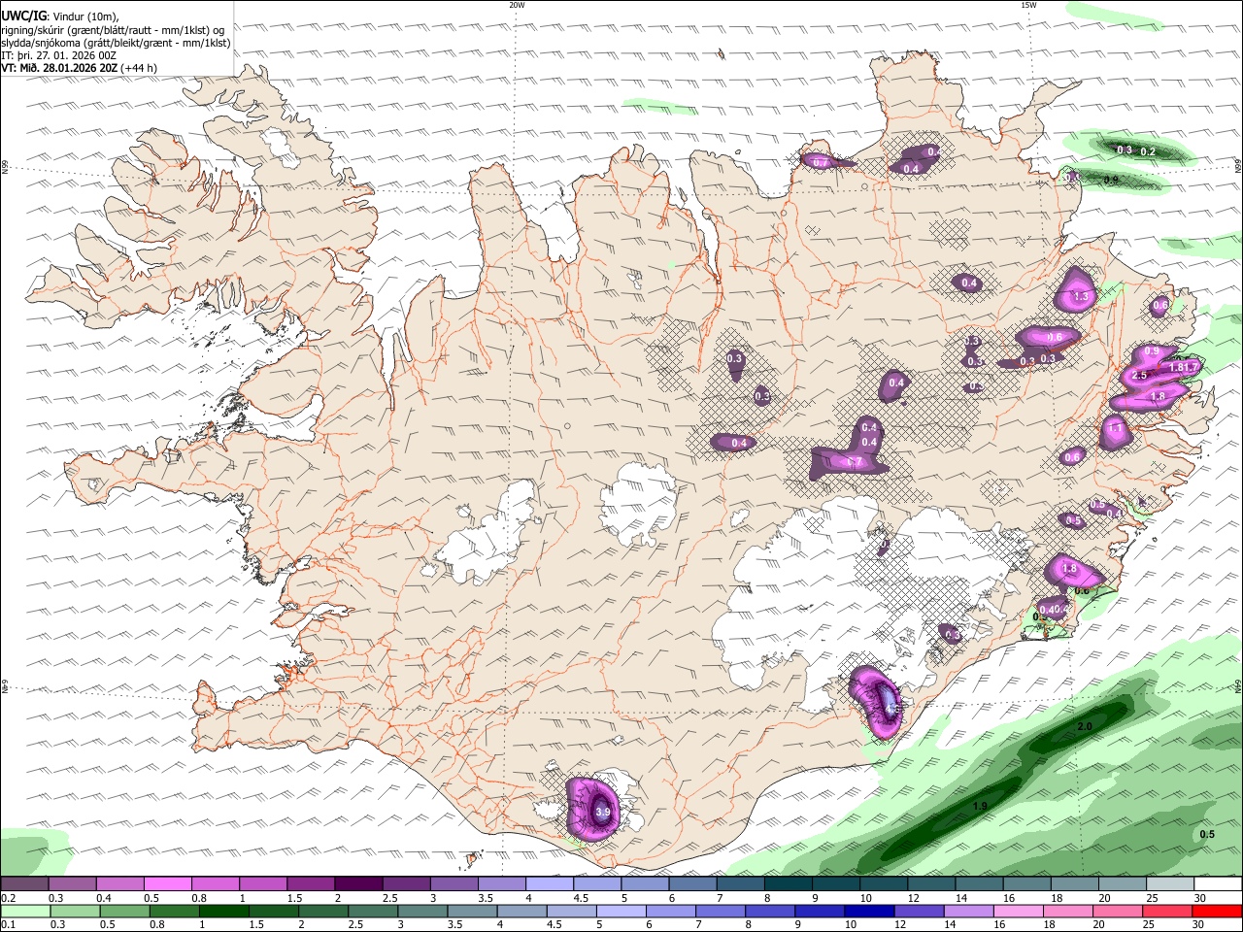The height and width of the screenshot is (932, 1243).
Task: Pick the white swatch labeled 30 on the upper bar
Action: coord(1218,884)
